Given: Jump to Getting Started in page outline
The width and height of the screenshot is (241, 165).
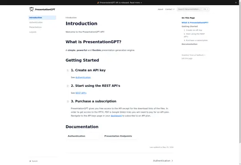Looking at the screenshot, I should pos(190,26).
